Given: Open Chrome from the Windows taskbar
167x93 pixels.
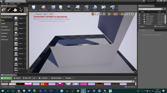Looking at the screenshot, I should tap(19, 91).
